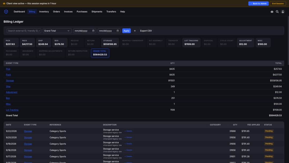
Task: Navigate to Invoices
Action: [68, 12]
